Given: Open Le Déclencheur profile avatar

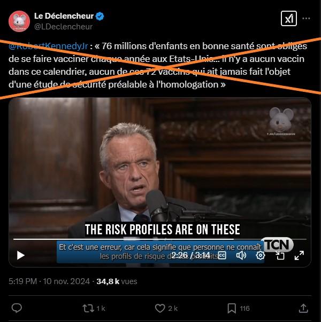Looking at the screenshot, I should (x=19, y=21).
